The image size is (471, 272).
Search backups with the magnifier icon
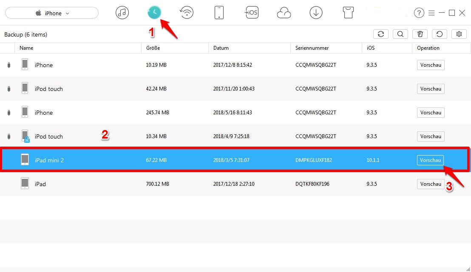click(x=400, y=34)
